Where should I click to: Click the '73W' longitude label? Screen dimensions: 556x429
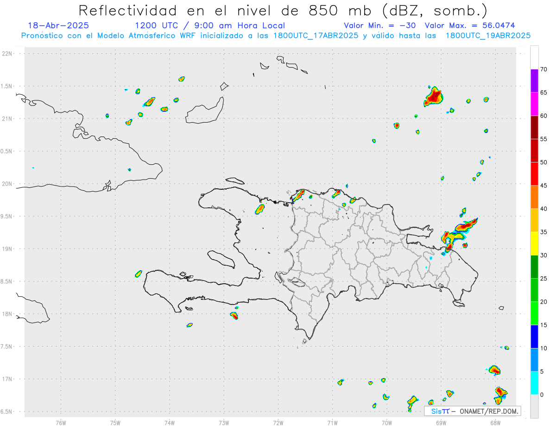pos(224,423)
